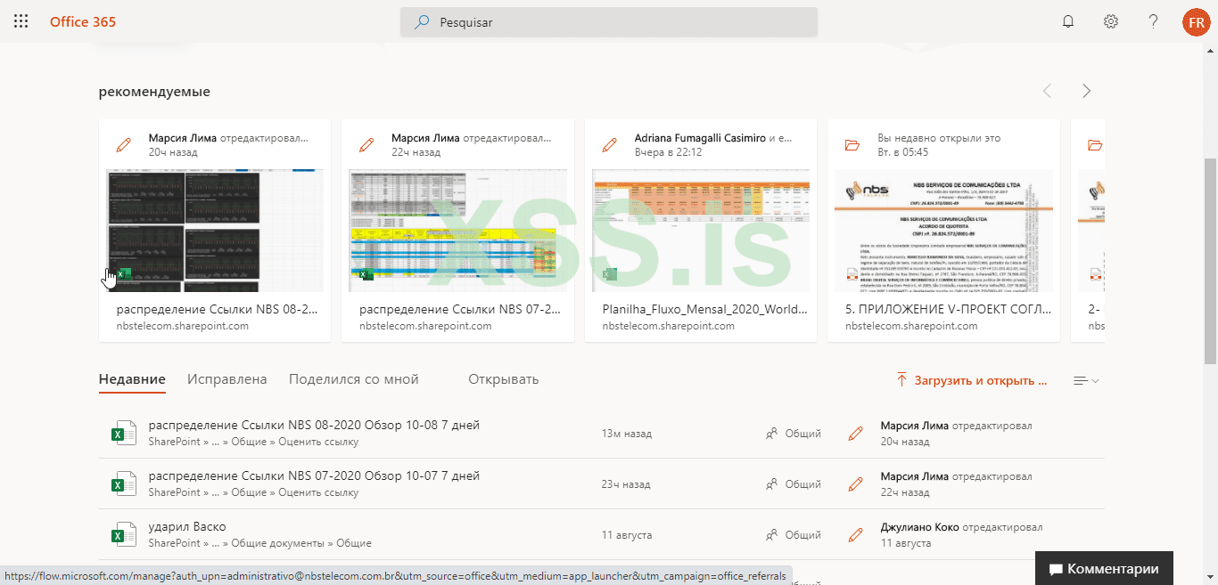Viewport: 1218px width, 585px height.
Task: Click the 'Общий' sharing icon for NBS 08-2020
Action: 770,433
